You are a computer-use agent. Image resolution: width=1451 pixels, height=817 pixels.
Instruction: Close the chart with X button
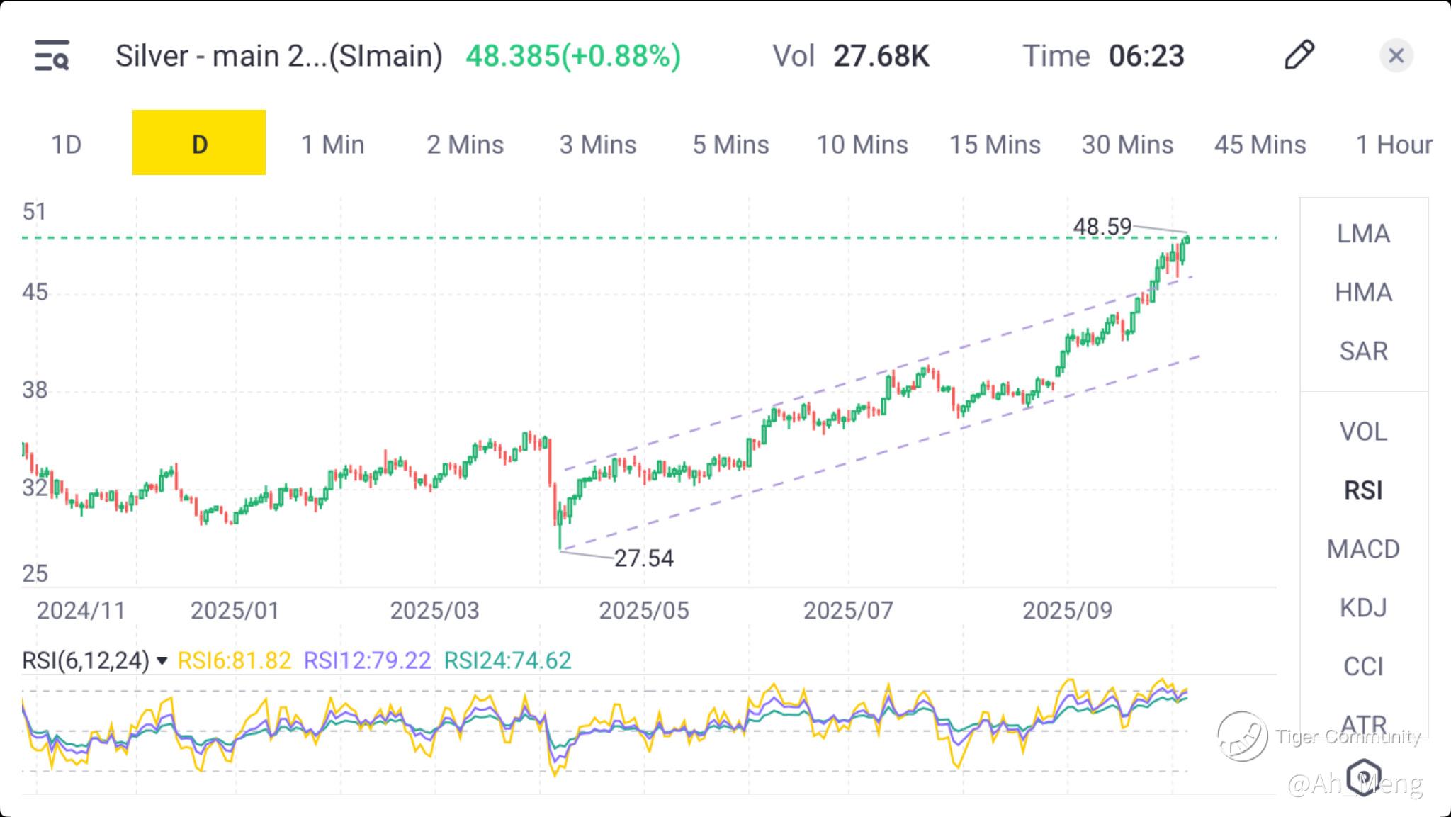click(1396, 56)
